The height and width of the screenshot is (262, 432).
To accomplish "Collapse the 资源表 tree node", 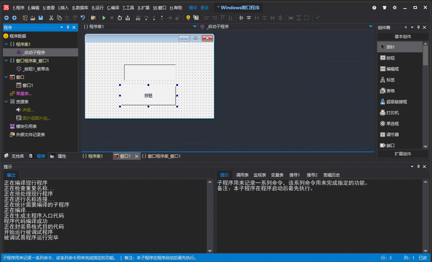I will coord(6,102).
